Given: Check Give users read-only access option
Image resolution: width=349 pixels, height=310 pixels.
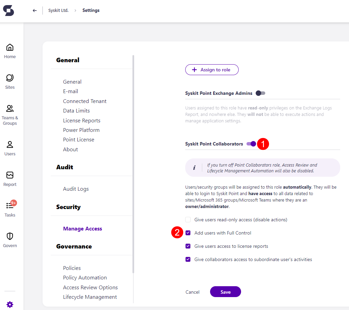Looking at the screenshot, I should point(188,219).
